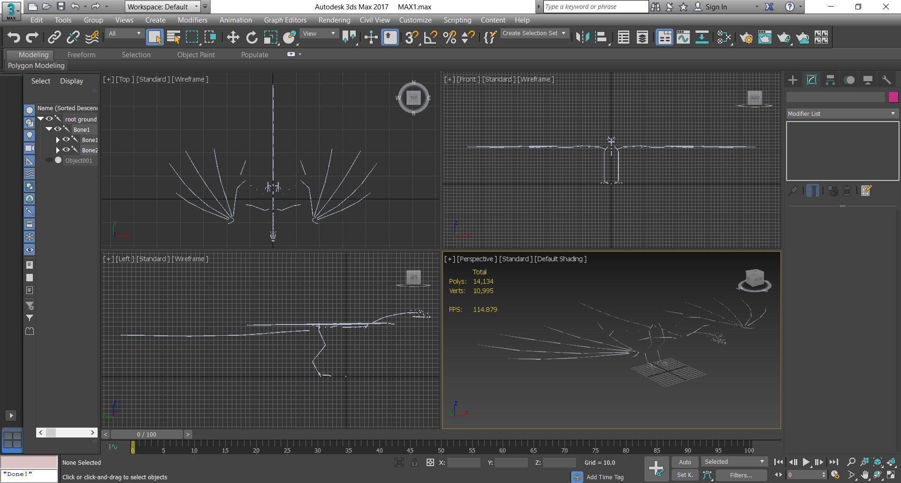Go to the end frame
This screenshot has width=901, height=483.
coord(833,462)
